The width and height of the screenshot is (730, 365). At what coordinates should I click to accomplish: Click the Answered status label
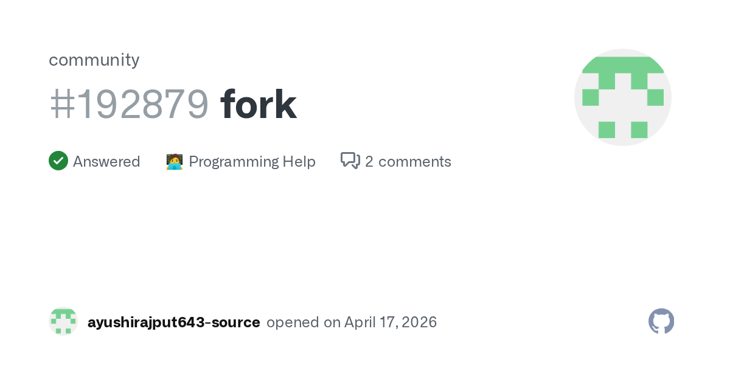[106, 162]
